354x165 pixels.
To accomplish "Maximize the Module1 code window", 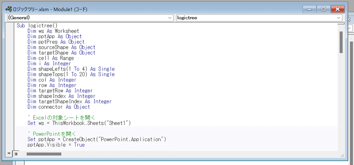I will point(323,9).
